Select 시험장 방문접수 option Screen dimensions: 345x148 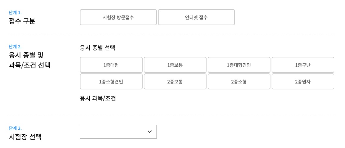tap(118, 17)
